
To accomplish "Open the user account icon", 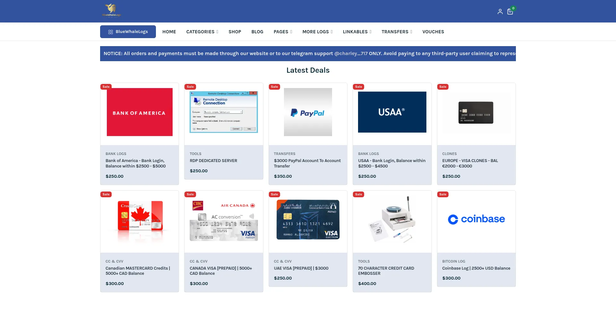I will [500, 12].
